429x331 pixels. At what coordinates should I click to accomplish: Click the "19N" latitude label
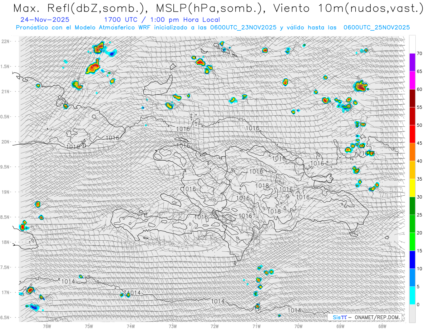6,192
